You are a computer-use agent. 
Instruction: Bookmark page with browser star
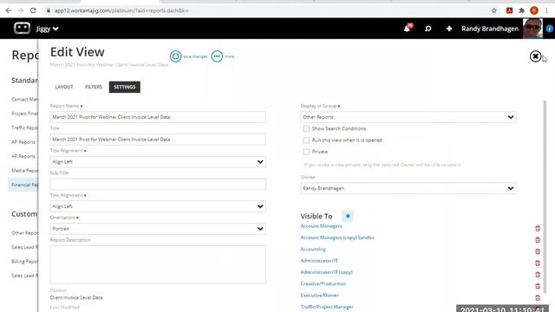click(494, 10)
